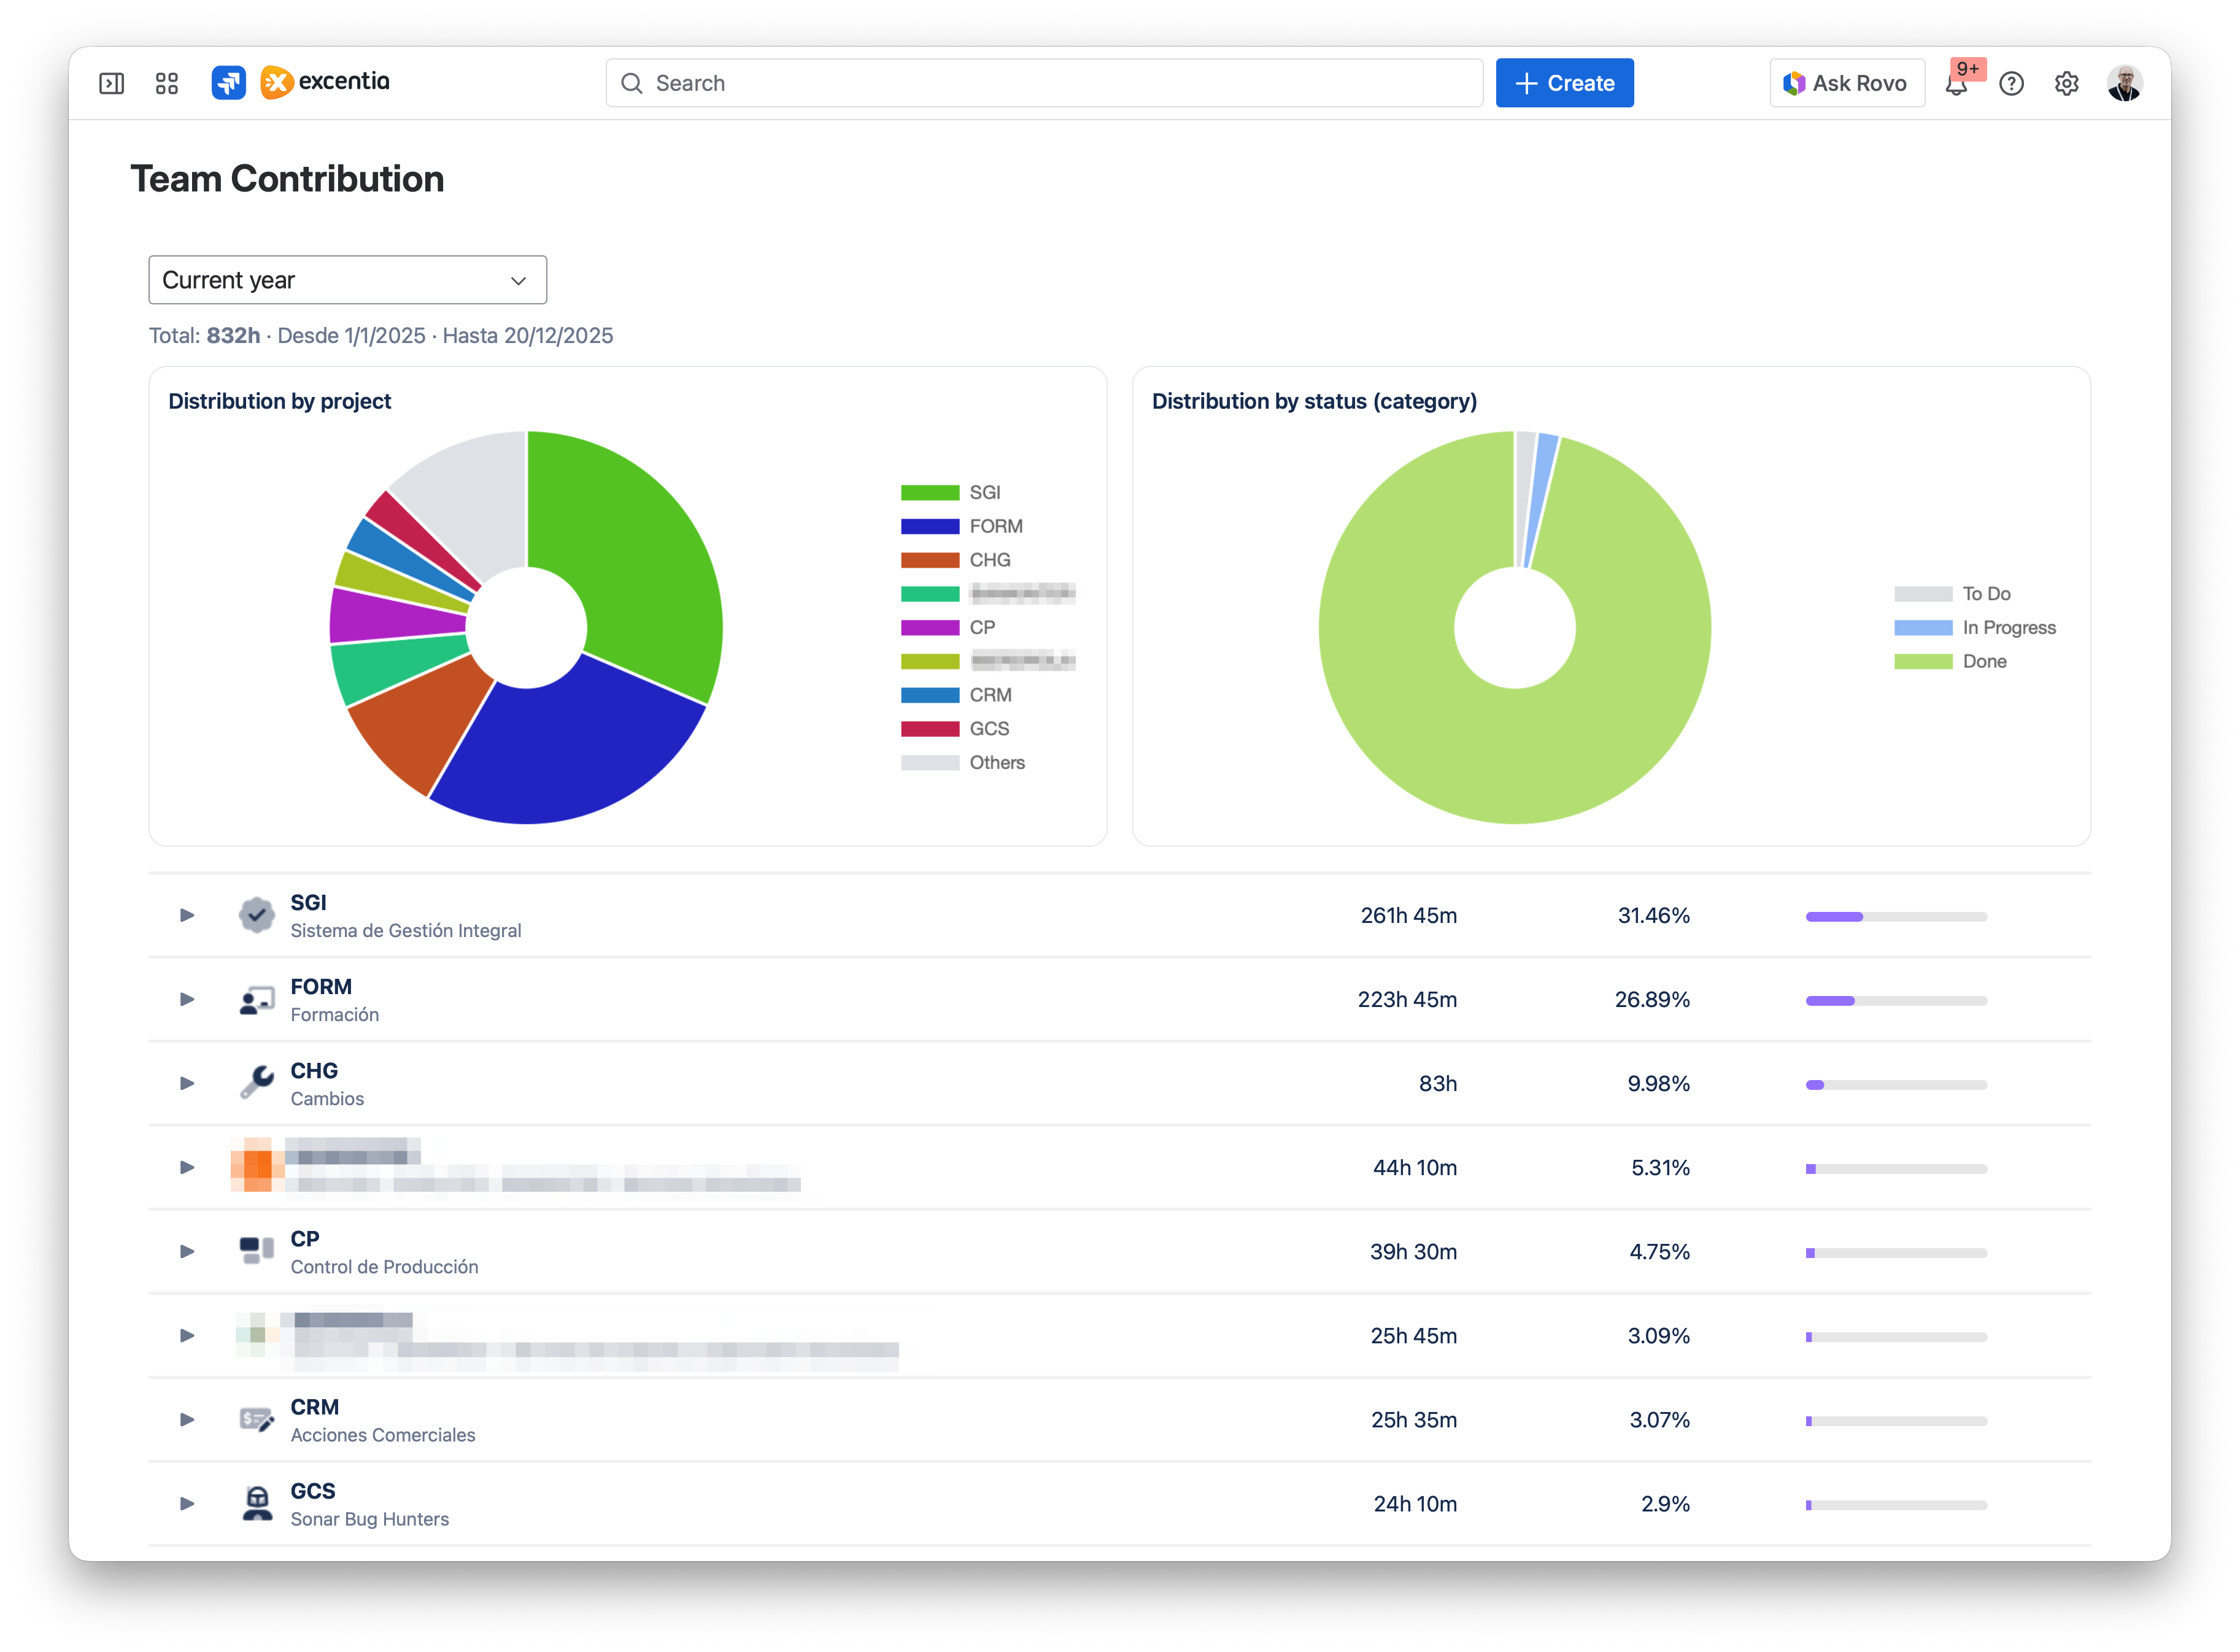
Task: Open the Current year dropdown
Action: 347,280
